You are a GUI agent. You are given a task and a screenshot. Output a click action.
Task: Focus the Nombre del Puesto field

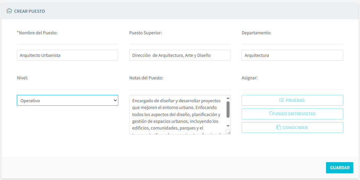(67, 55)
